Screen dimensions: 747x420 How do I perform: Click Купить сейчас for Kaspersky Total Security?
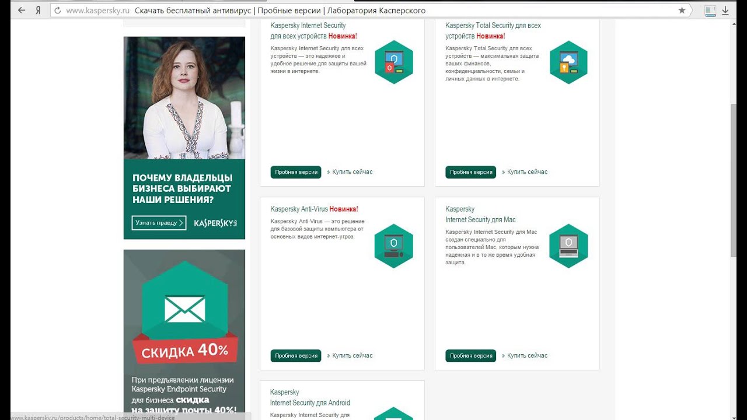point(527,172)
